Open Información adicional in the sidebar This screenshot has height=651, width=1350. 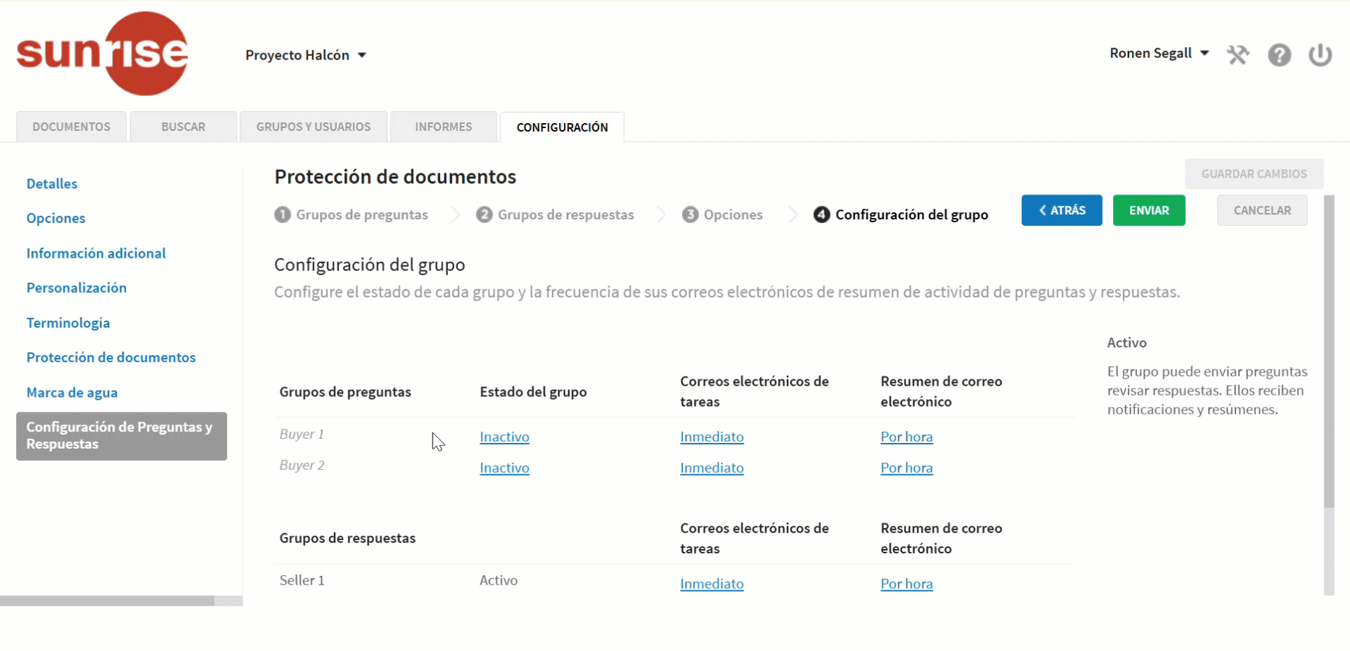[96, 253]
